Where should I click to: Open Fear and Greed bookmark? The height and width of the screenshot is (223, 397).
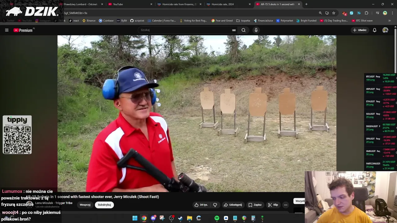click(x=222, y=21)
